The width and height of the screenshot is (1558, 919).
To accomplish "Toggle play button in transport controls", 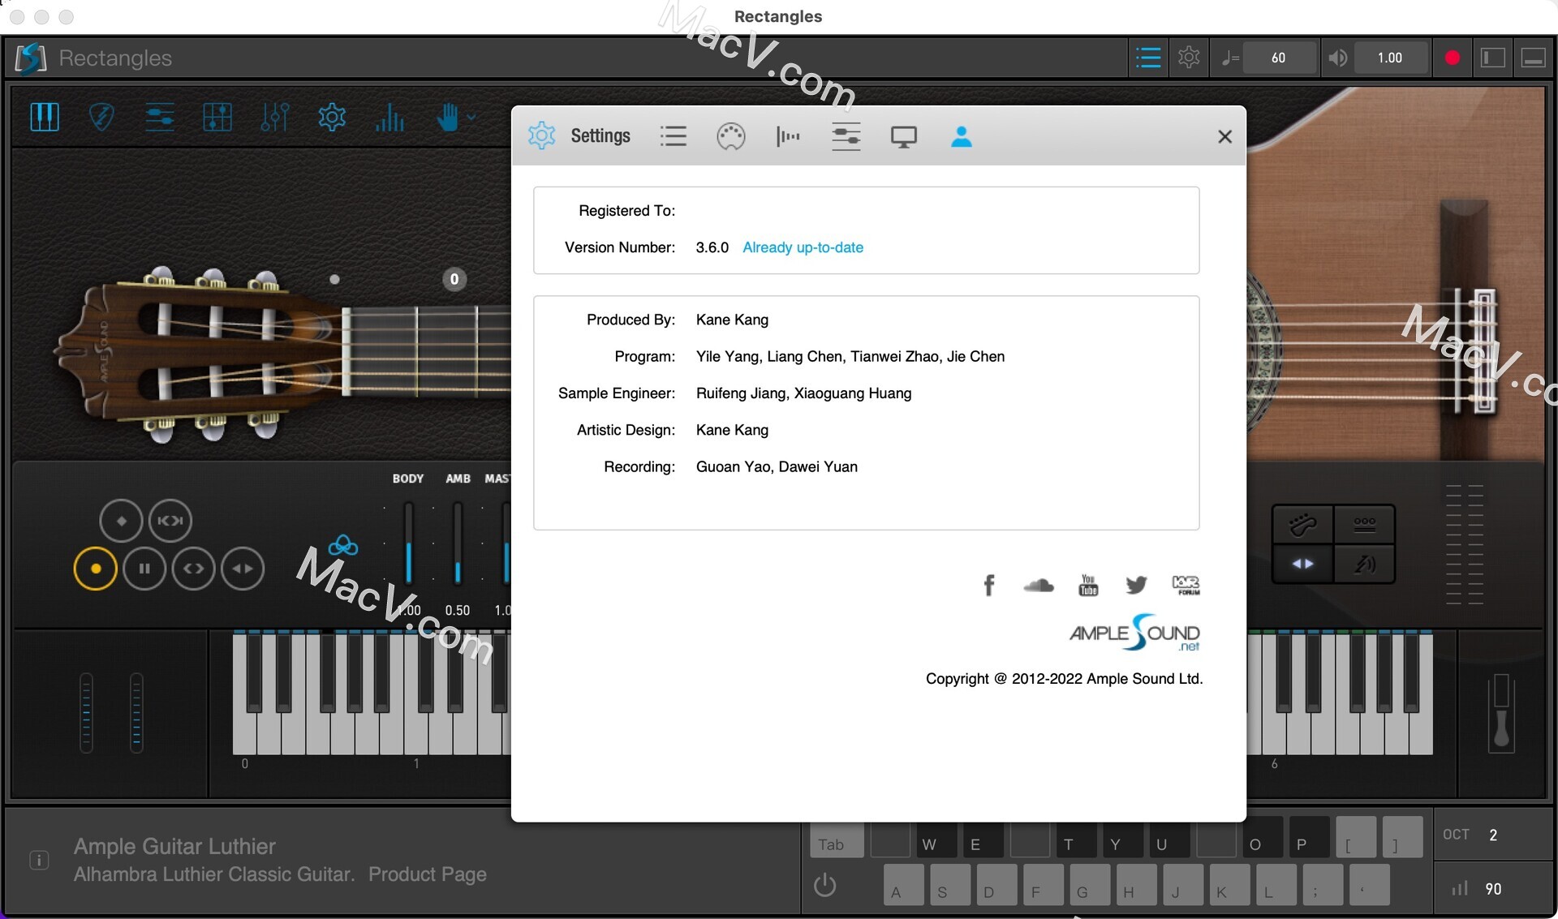I will (97, 567).
